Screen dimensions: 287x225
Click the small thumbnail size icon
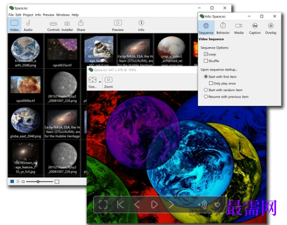pyautogui.click(x=23, y=181)
